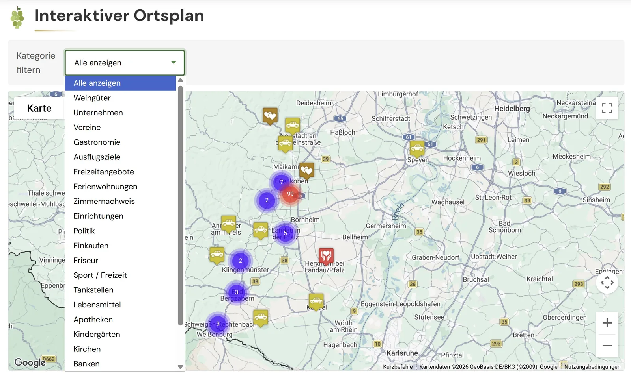Pick Kindergärten from the options

point(121,334)
